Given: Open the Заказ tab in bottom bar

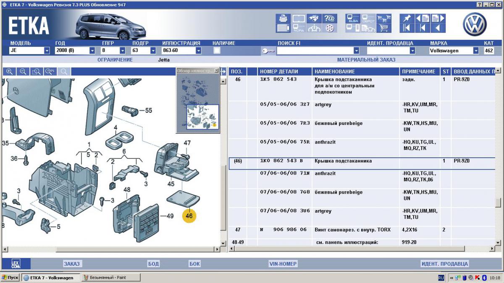Looking at the screenshot, I should point(71,264).
